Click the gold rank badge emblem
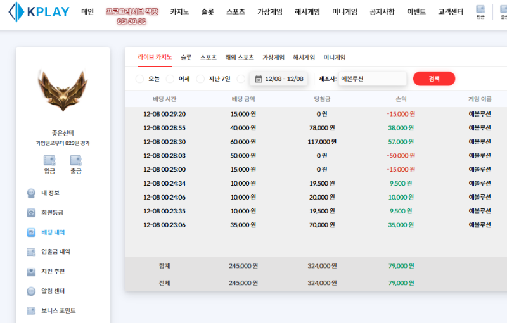 click(63, 91)
